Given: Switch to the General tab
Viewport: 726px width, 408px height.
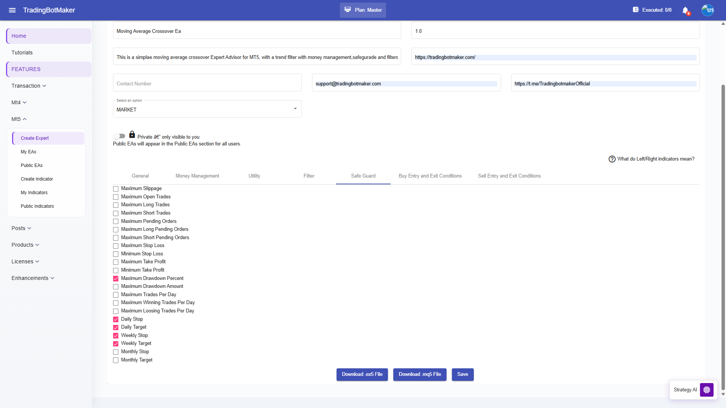Looking at the screenshot, I should click(140, 176).
